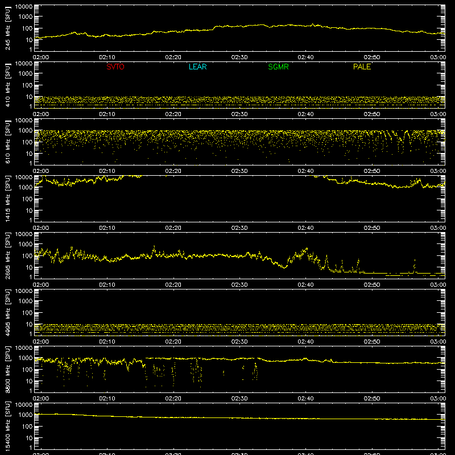Click 02:10 tick under the 2695 MHz plot
This screenshot has height=455, width=455.
[x=107, y=285]
